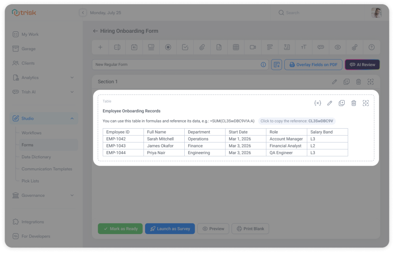Delete the table using the trash icon
Viewport: 394px width, 253px height.
(354, 103)
